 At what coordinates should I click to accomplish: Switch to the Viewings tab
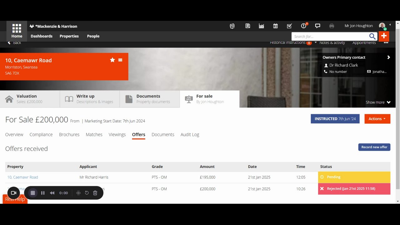point(117,135)
